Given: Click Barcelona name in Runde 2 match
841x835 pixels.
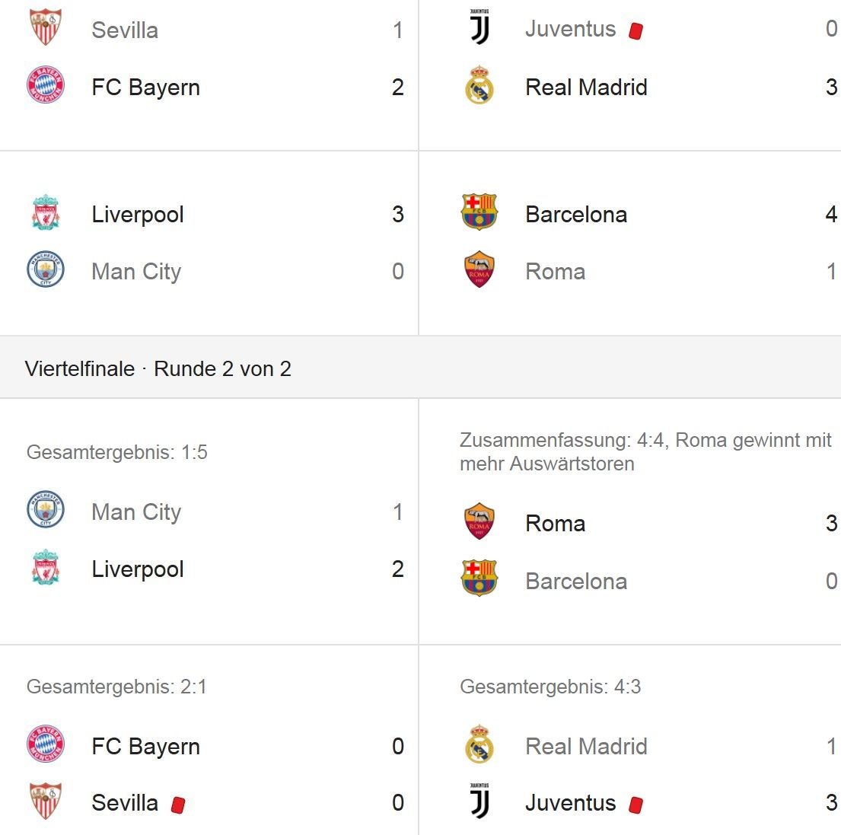Looking at the screenshot, I should tap(576, 582).
